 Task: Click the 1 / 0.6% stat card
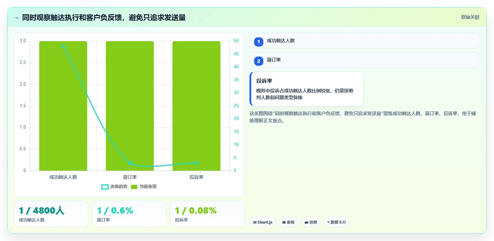pos(129,214)
